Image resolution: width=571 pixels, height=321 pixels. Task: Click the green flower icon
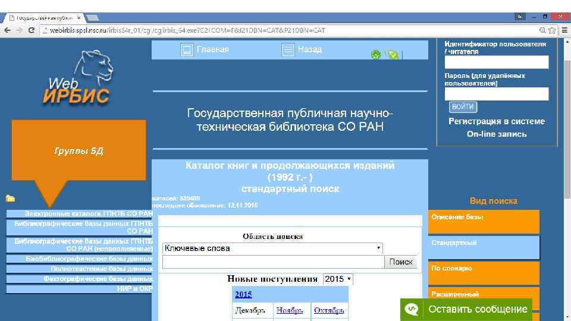point(376,55)
